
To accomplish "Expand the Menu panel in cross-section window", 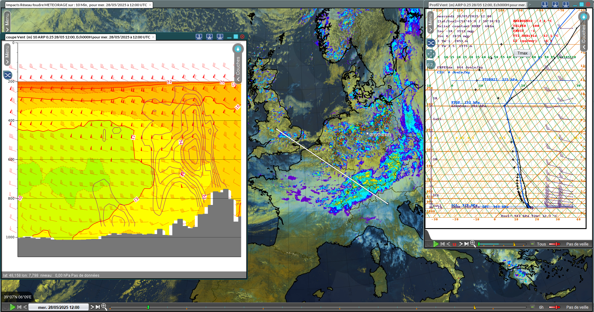I will point(7,54).
